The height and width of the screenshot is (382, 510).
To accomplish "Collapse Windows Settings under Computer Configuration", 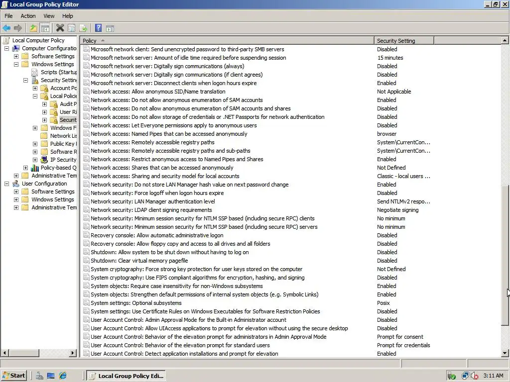I will pyautogui.click(x=16, y=64).
